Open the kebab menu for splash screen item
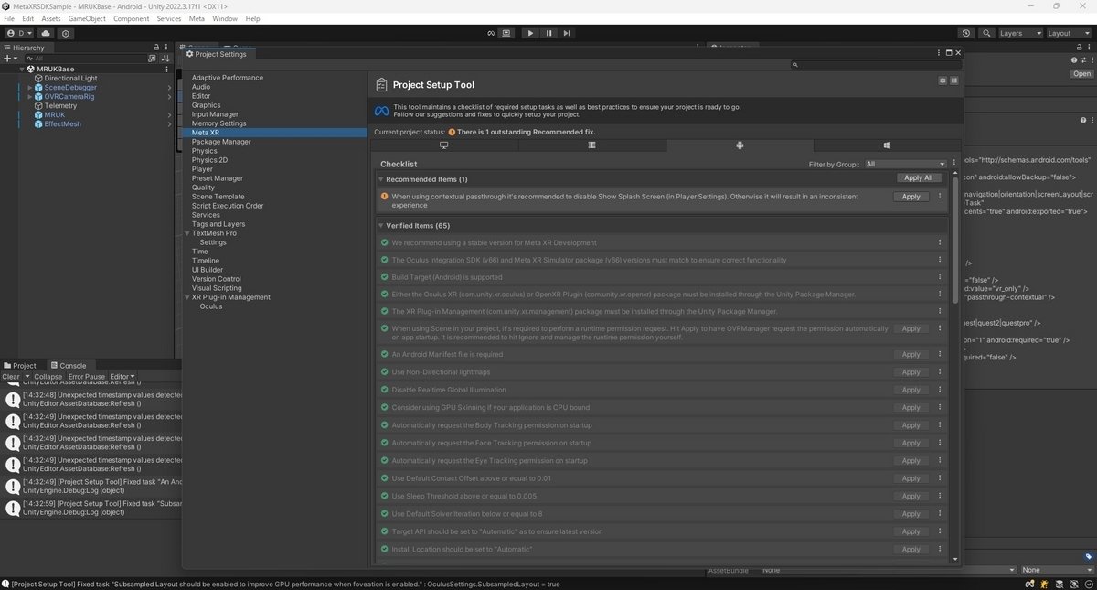The height and width of the screenshot is (590, 1097). [940, 197]
